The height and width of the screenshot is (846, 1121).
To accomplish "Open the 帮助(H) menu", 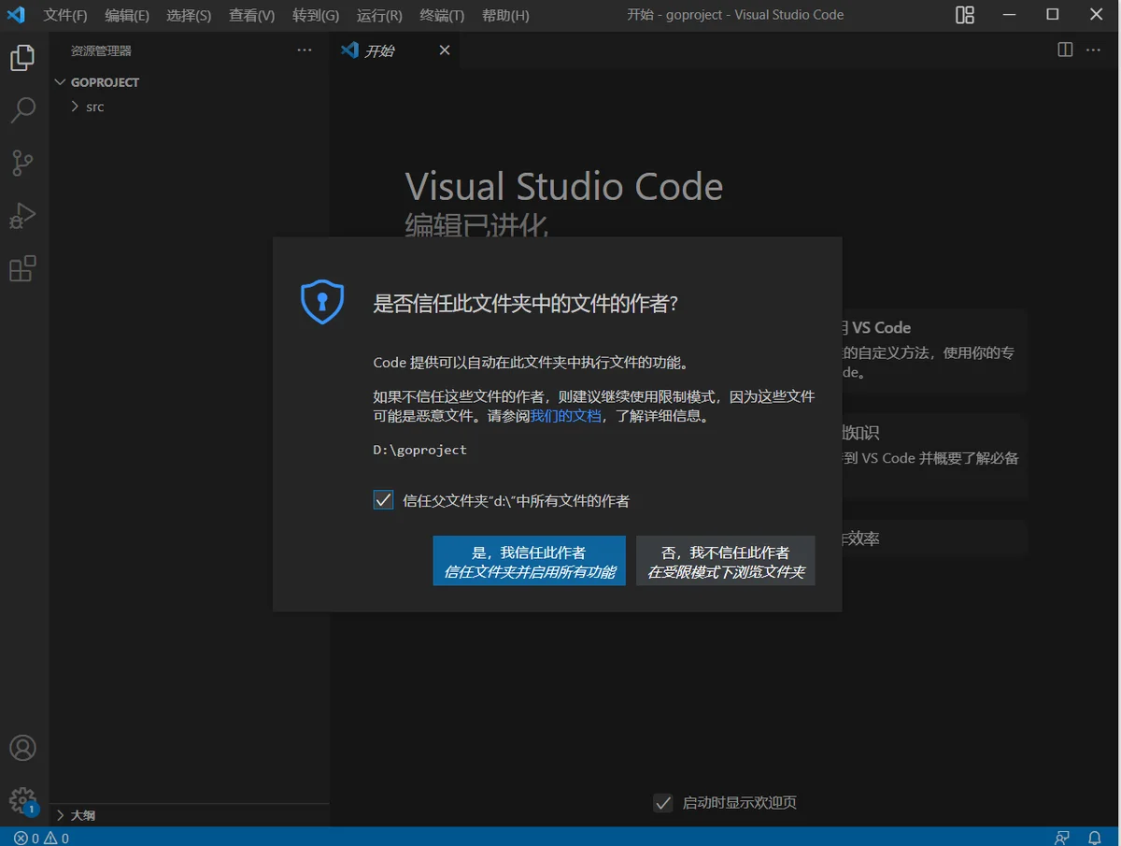I will (505, 15).
